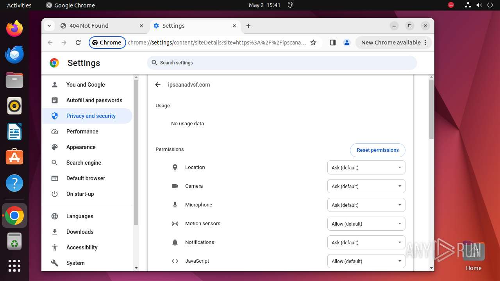The width and height of the screenshot is (500, 281).
Task: Click the Camera permission icon
Action: (175, 186)
